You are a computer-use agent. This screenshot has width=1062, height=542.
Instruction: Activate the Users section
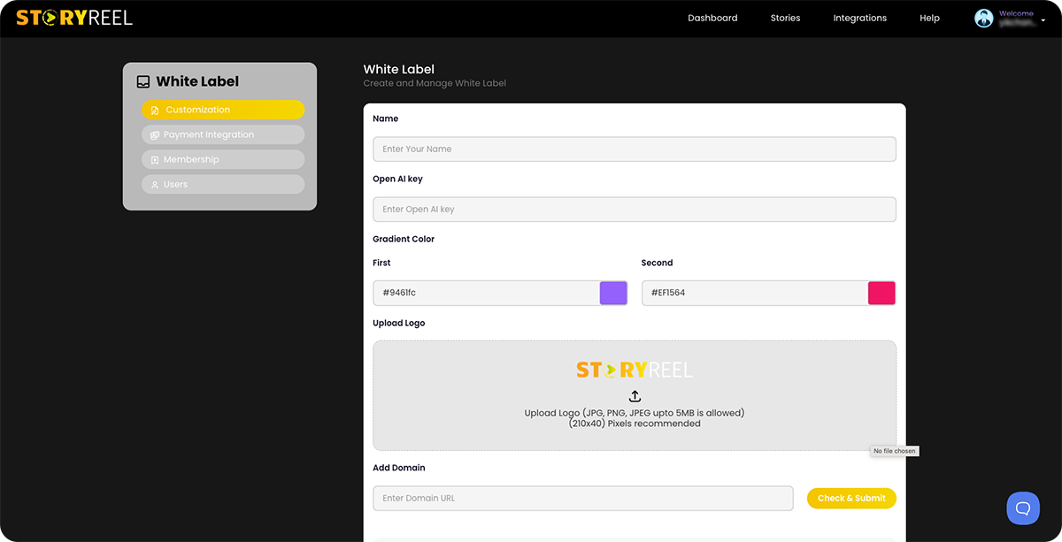pos(222,184)
